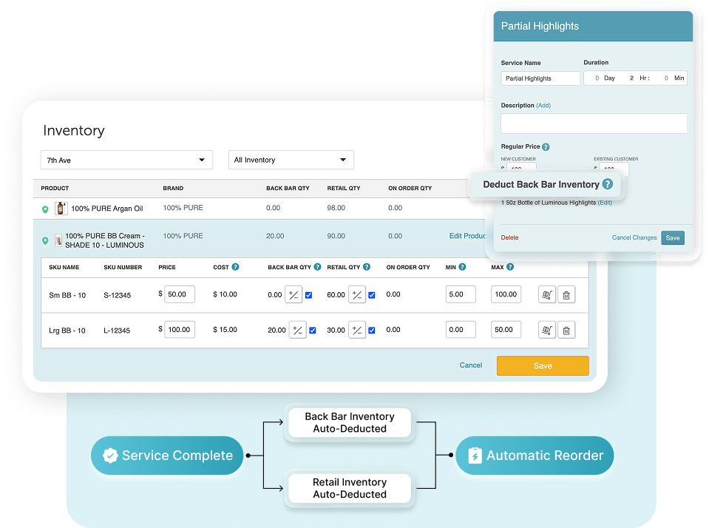Click Cancel link in the Inventory panel
Viewport: 709px width, 528px height.
click(471, 365)
